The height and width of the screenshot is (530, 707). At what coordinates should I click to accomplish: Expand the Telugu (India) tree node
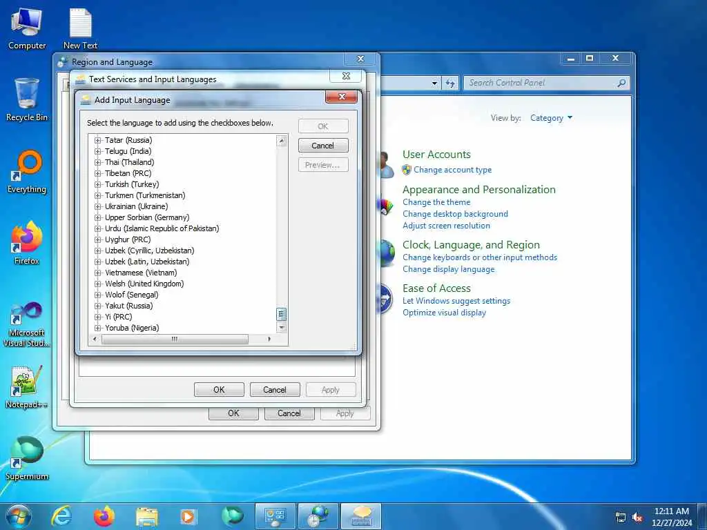(97, 151)
